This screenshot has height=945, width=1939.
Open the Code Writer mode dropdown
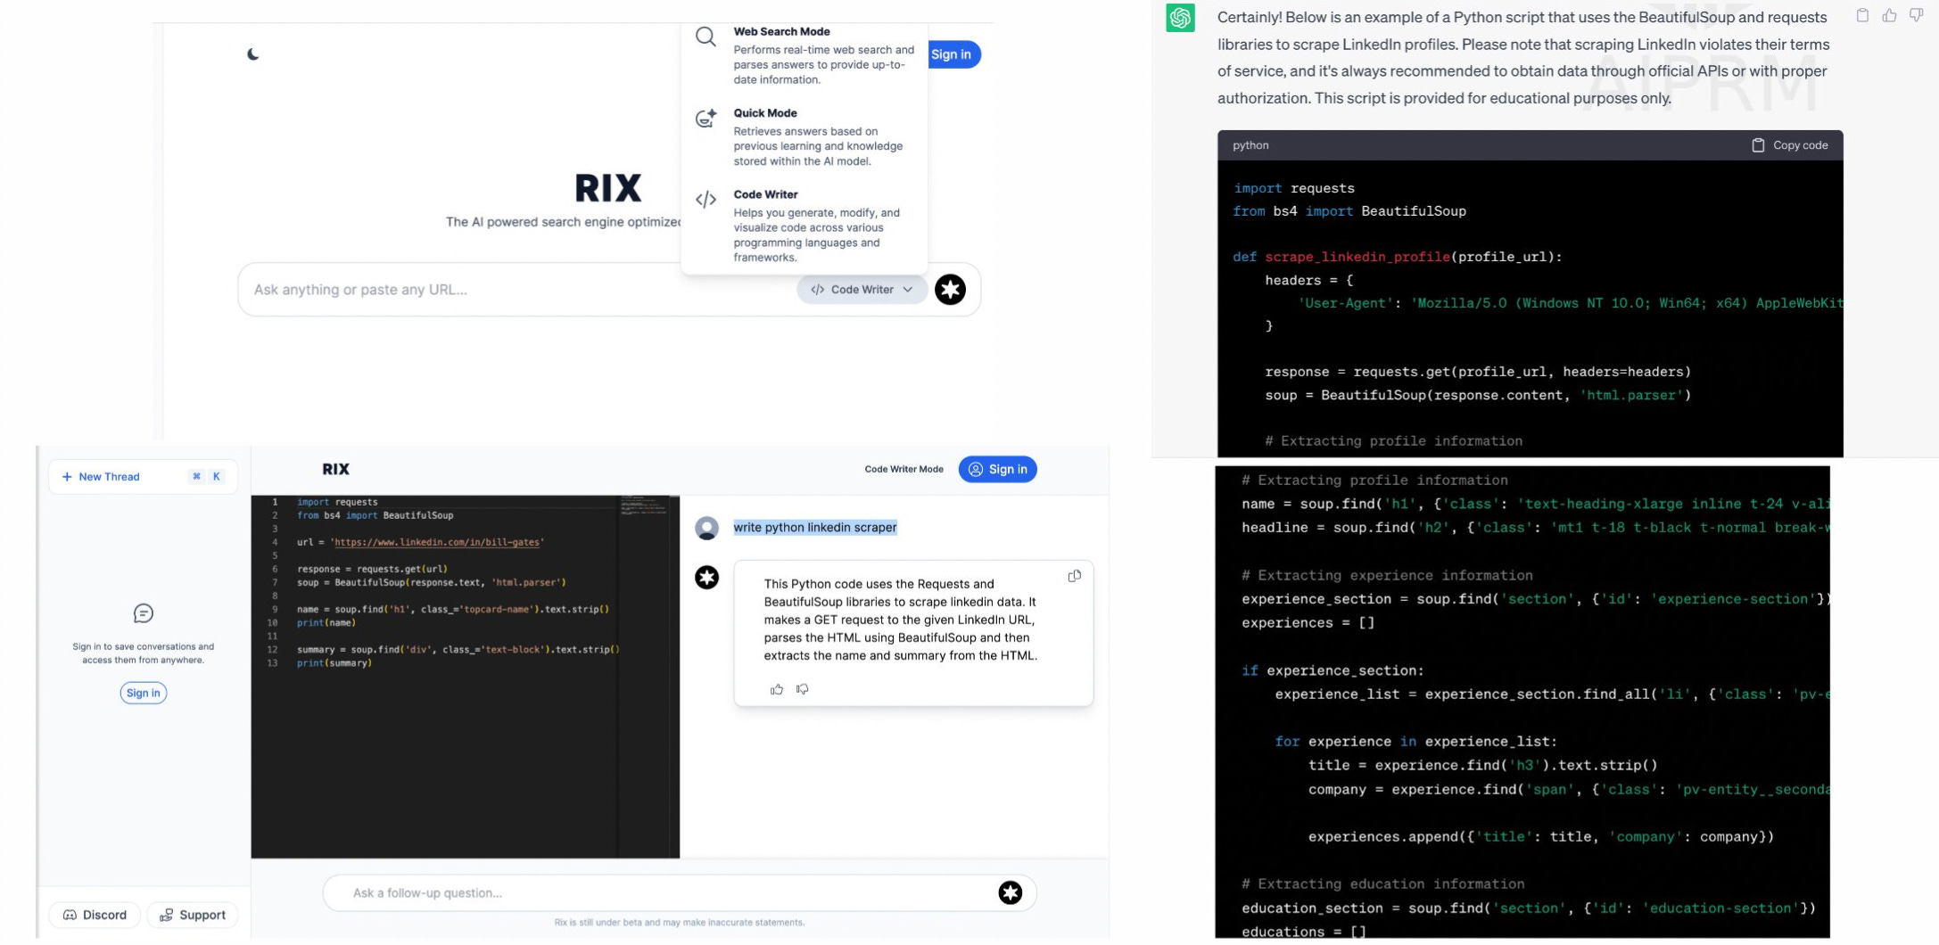pyautogui.click(x=862, y=290)
